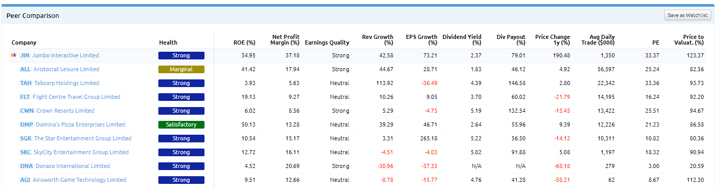Sort by Net Profit Margin (%) header
Image resolution: width=718 pixels, height=189 pixels.
[x=285, y=40]
